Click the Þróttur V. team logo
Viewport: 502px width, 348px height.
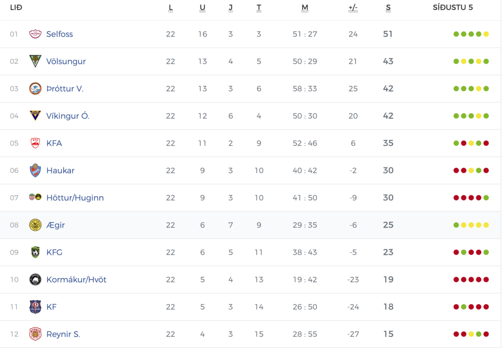pos(35,89)
